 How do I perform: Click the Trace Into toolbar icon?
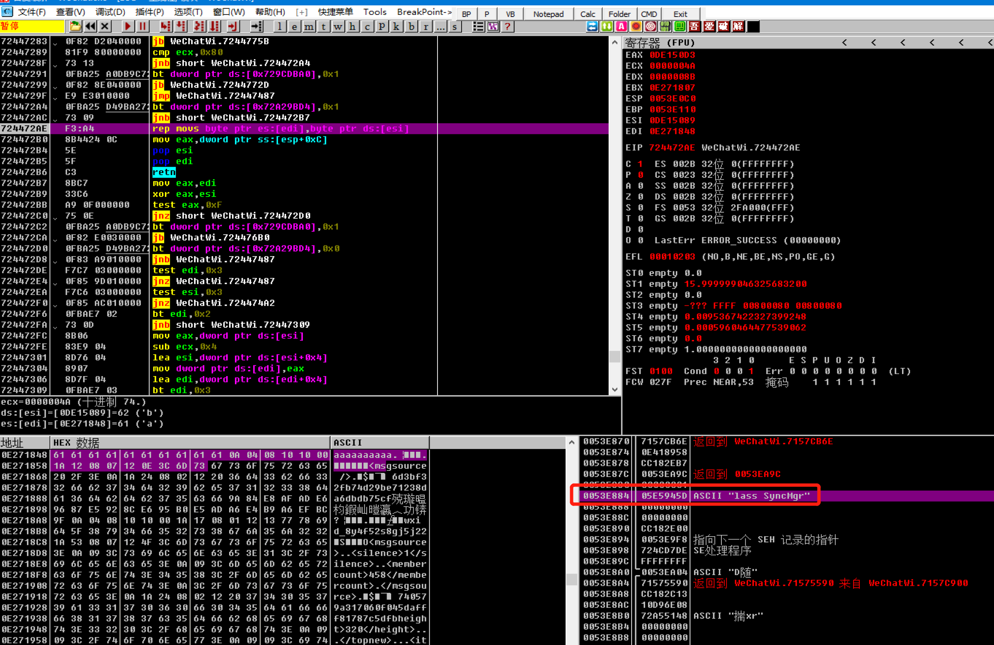[x=200, y=26]
